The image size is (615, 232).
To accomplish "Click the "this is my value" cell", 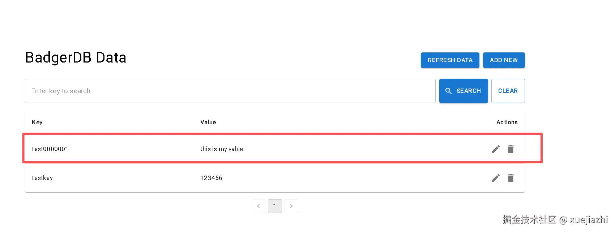I will [221, 149].
